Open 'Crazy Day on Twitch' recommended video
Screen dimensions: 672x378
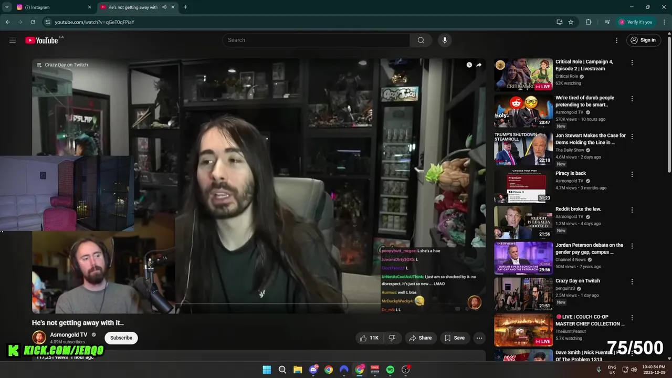pos(577,281)
